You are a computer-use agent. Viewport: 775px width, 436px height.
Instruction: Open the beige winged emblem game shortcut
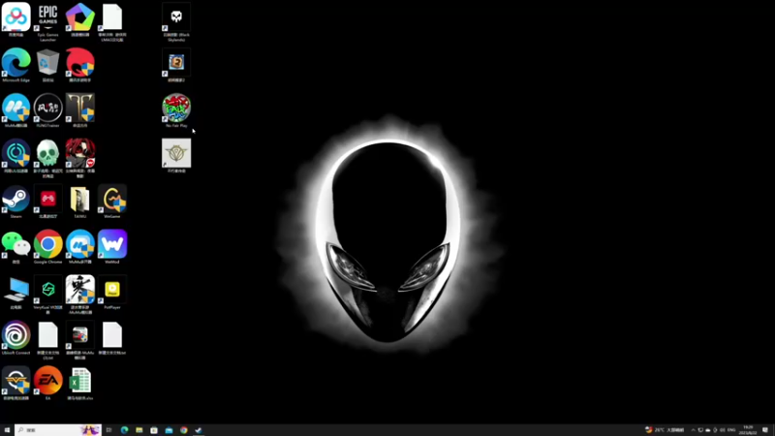(x=176, y=154)
